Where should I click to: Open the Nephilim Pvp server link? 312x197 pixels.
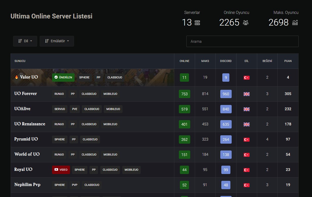[x=27, y=185]
